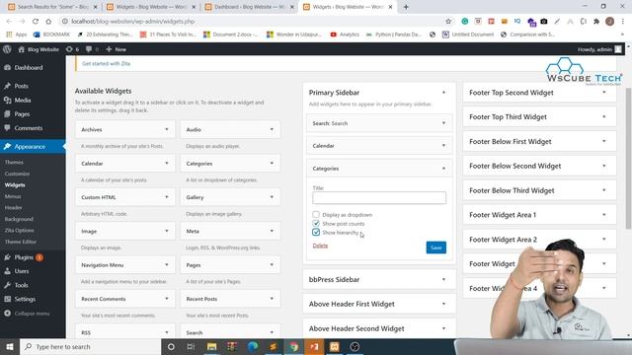Open XAMPP from the taskbar
The image size is (632, 355).
click(335, 346)
